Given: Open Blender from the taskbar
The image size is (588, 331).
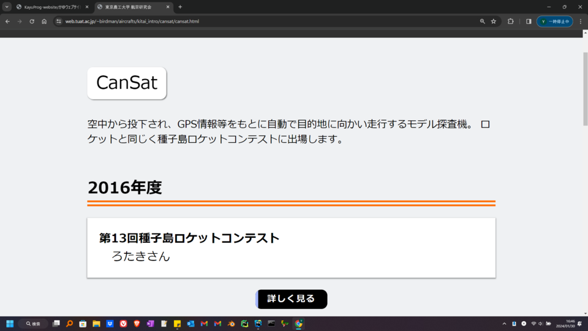Looking at the screenshot, I should point(231,324).
